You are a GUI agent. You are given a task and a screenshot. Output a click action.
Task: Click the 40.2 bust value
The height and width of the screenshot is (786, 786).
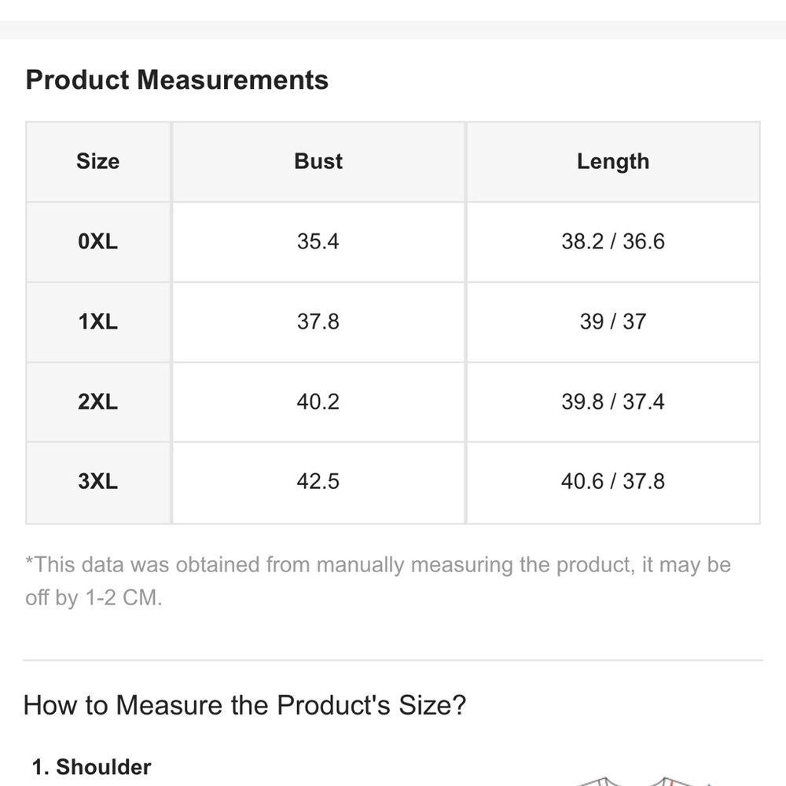318,402
